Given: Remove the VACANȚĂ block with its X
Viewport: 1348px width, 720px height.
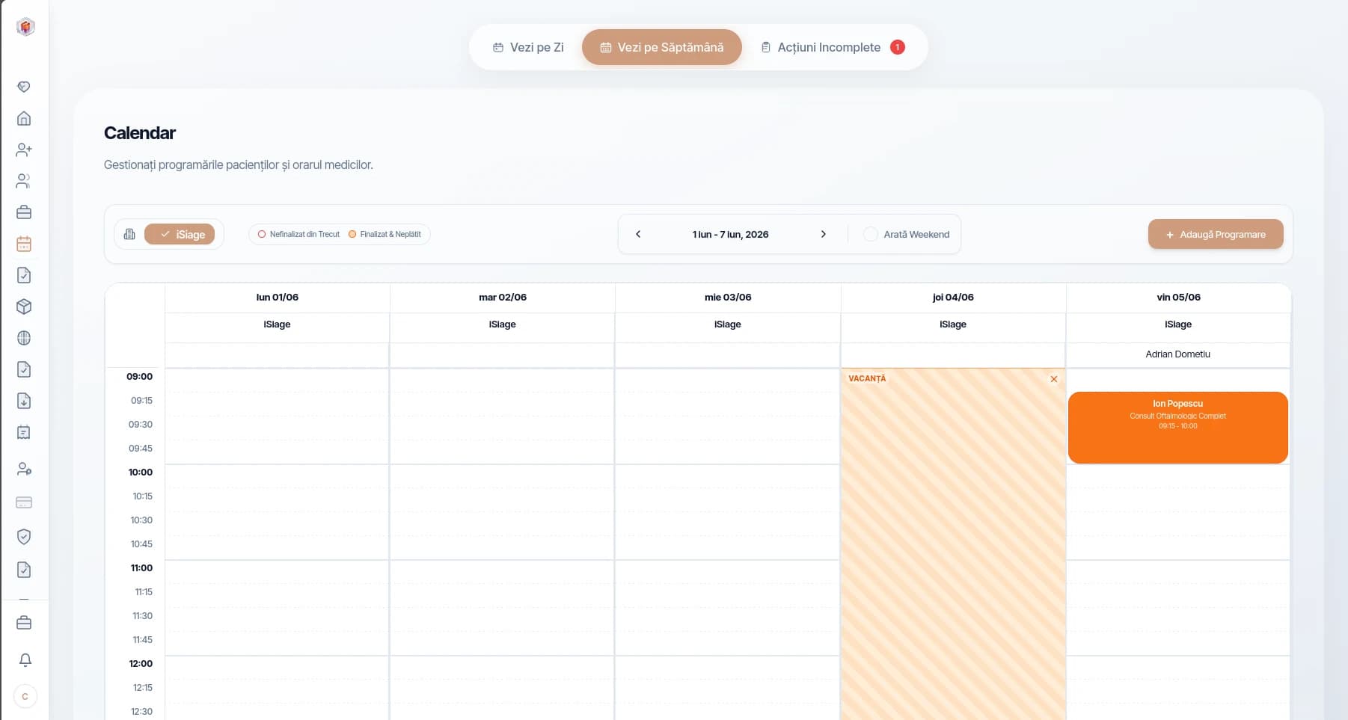Looking at the screenshot, I should point(1054,379).
